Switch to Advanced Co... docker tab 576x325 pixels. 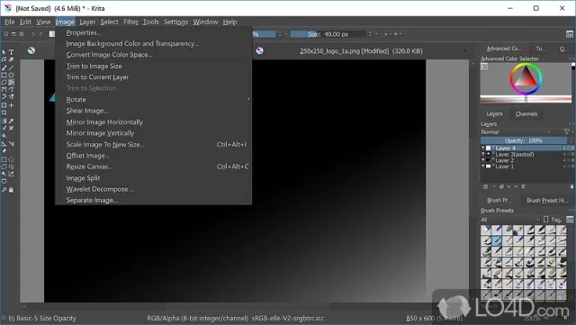(x=504, y=49)
